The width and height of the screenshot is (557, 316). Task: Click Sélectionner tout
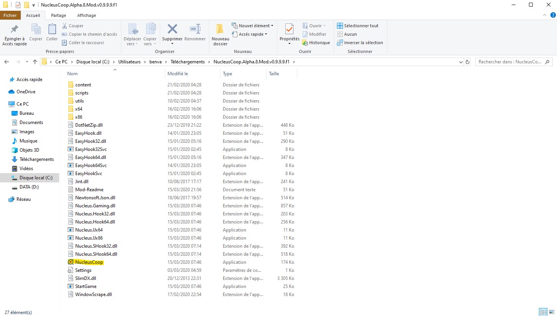(358, 26)
